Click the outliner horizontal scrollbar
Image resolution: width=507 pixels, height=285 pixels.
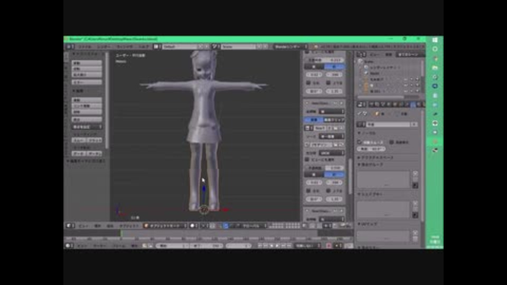pos(381,97)
